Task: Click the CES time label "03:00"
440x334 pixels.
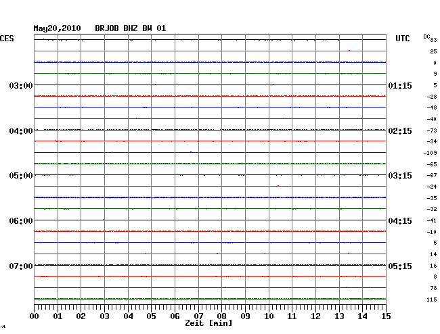Action: tap(21, 85)
